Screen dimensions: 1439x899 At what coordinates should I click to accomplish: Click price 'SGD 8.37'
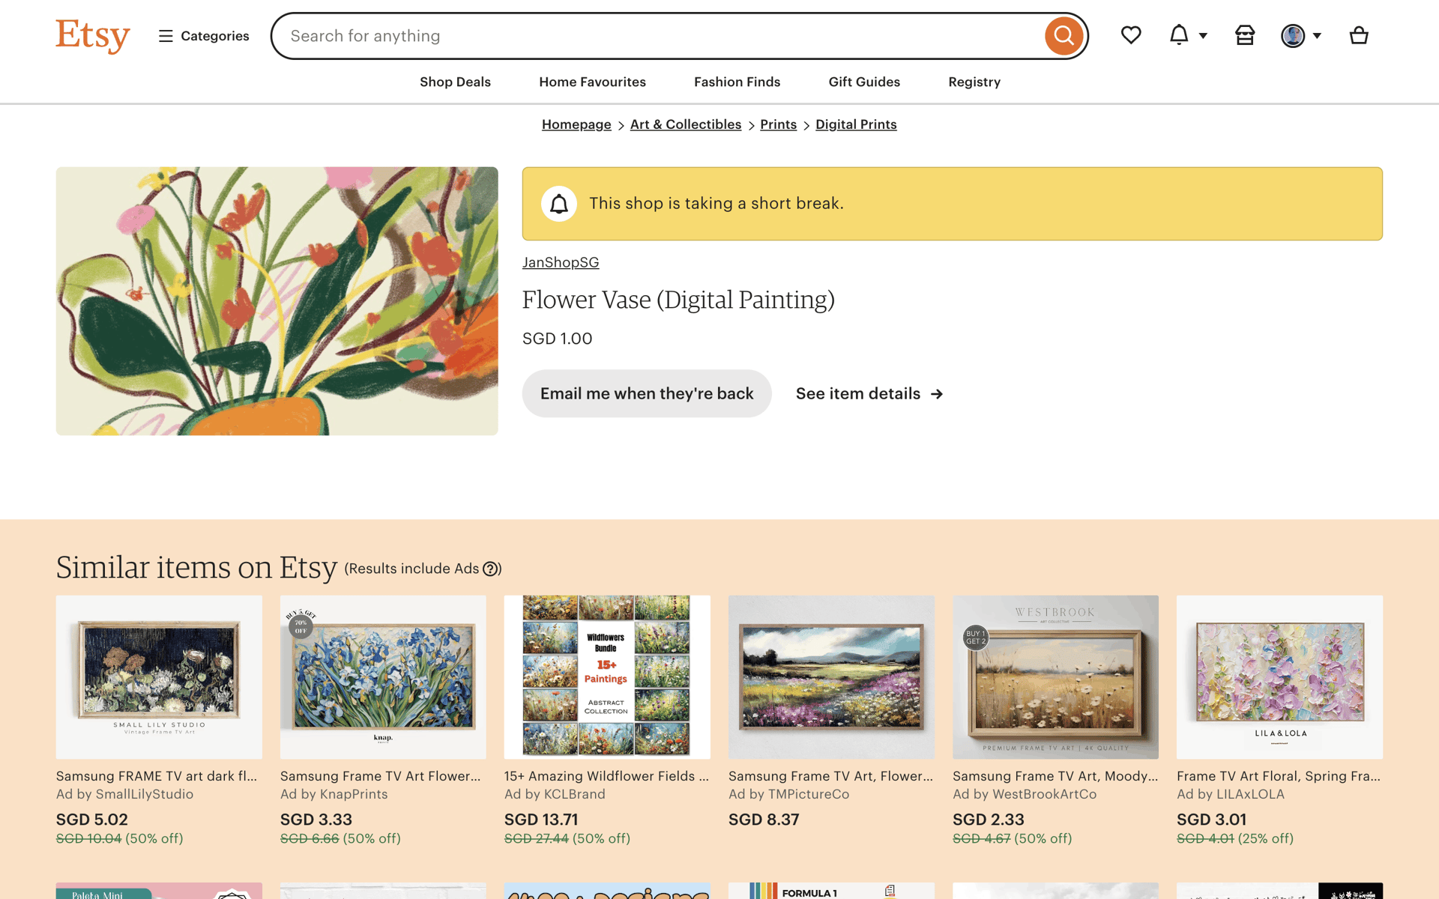[x=764, y=820]
